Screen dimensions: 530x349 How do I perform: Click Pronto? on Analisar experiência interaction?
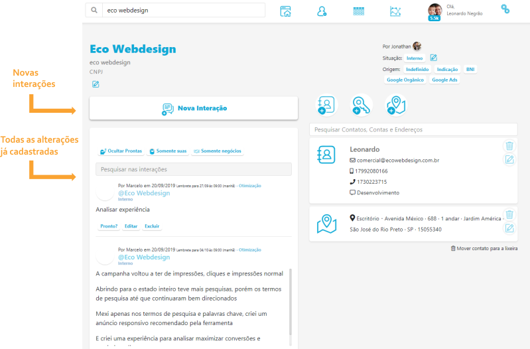tap(109, 226)
